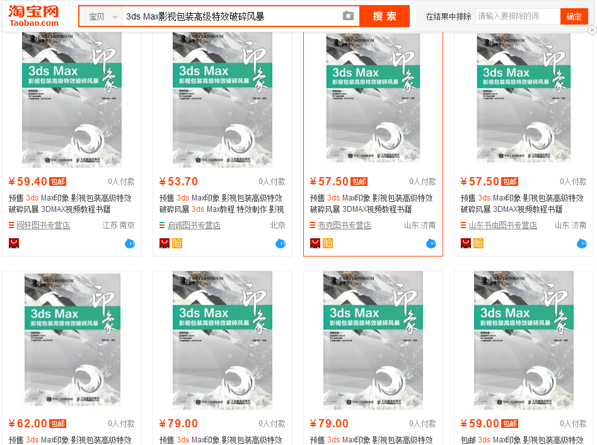
Task: Click the 江苏 南京 location text
Action: (119, 226)
